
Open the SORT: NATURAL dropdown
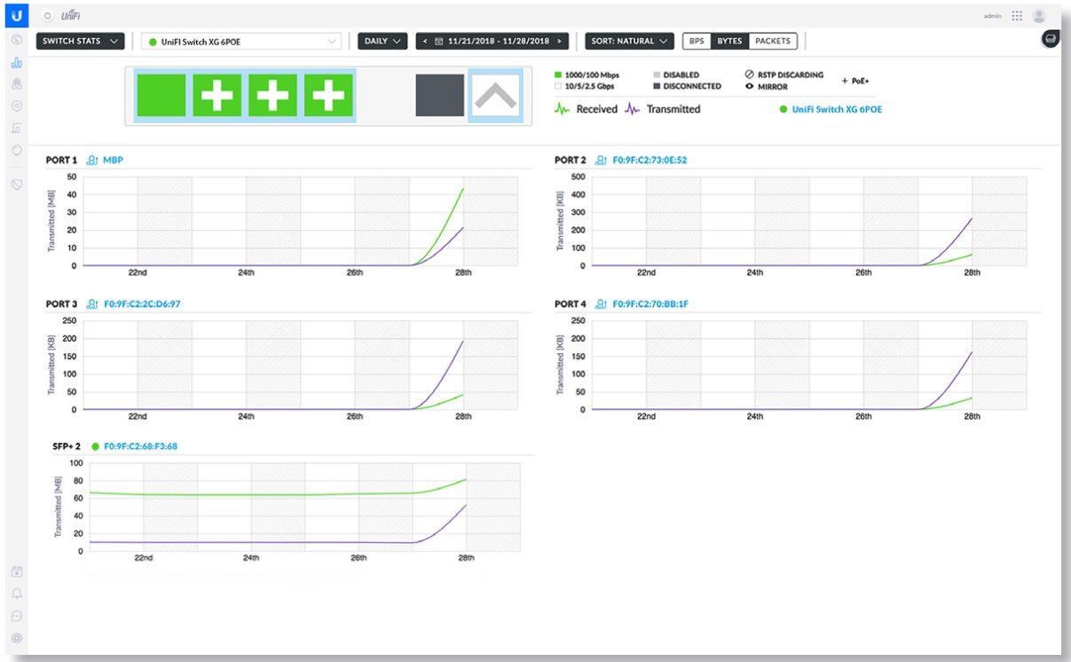coord(629,41)
